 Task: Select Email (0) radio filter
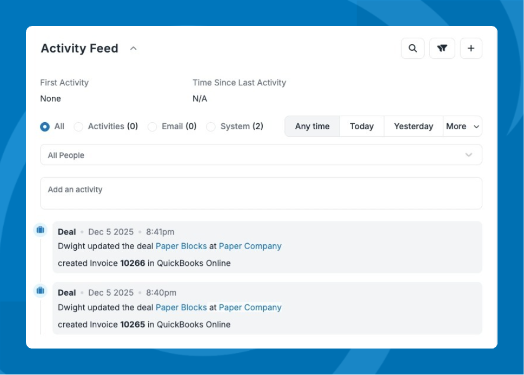pyautogui.click(x=152, y=126)
